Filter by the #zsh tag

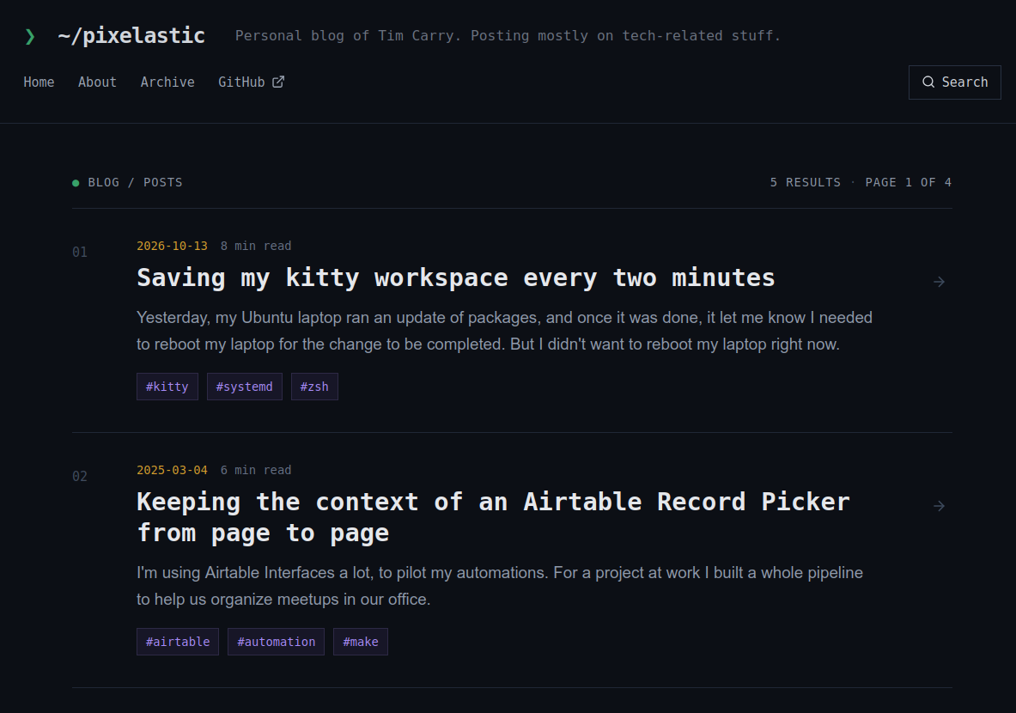click(314, 387)
